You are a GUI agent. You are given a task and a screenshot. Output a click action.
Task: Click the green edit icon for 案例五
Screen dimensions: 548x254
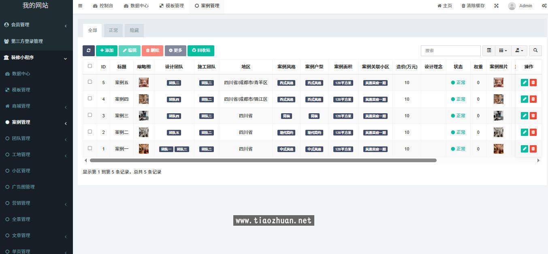[525, 83]
